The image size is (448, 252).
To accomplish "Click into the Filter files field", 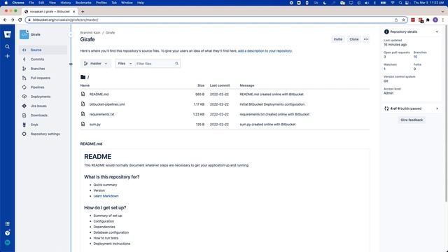I will click(x=155, y=64).
